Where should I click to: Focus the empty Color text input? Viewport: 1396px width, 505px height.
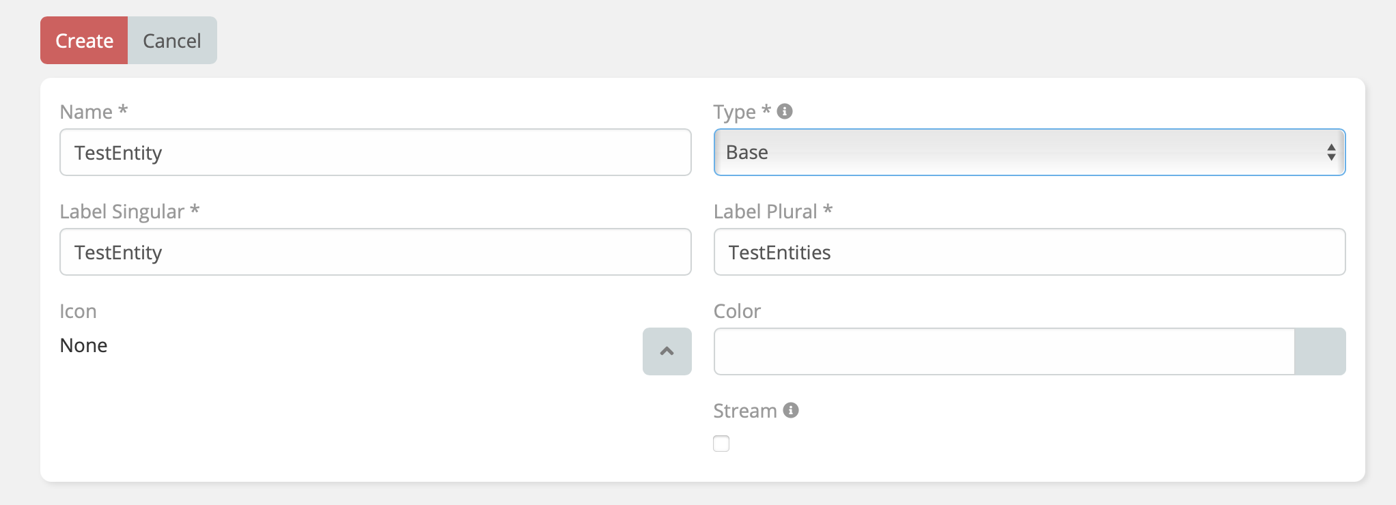tap(1004, 351)
